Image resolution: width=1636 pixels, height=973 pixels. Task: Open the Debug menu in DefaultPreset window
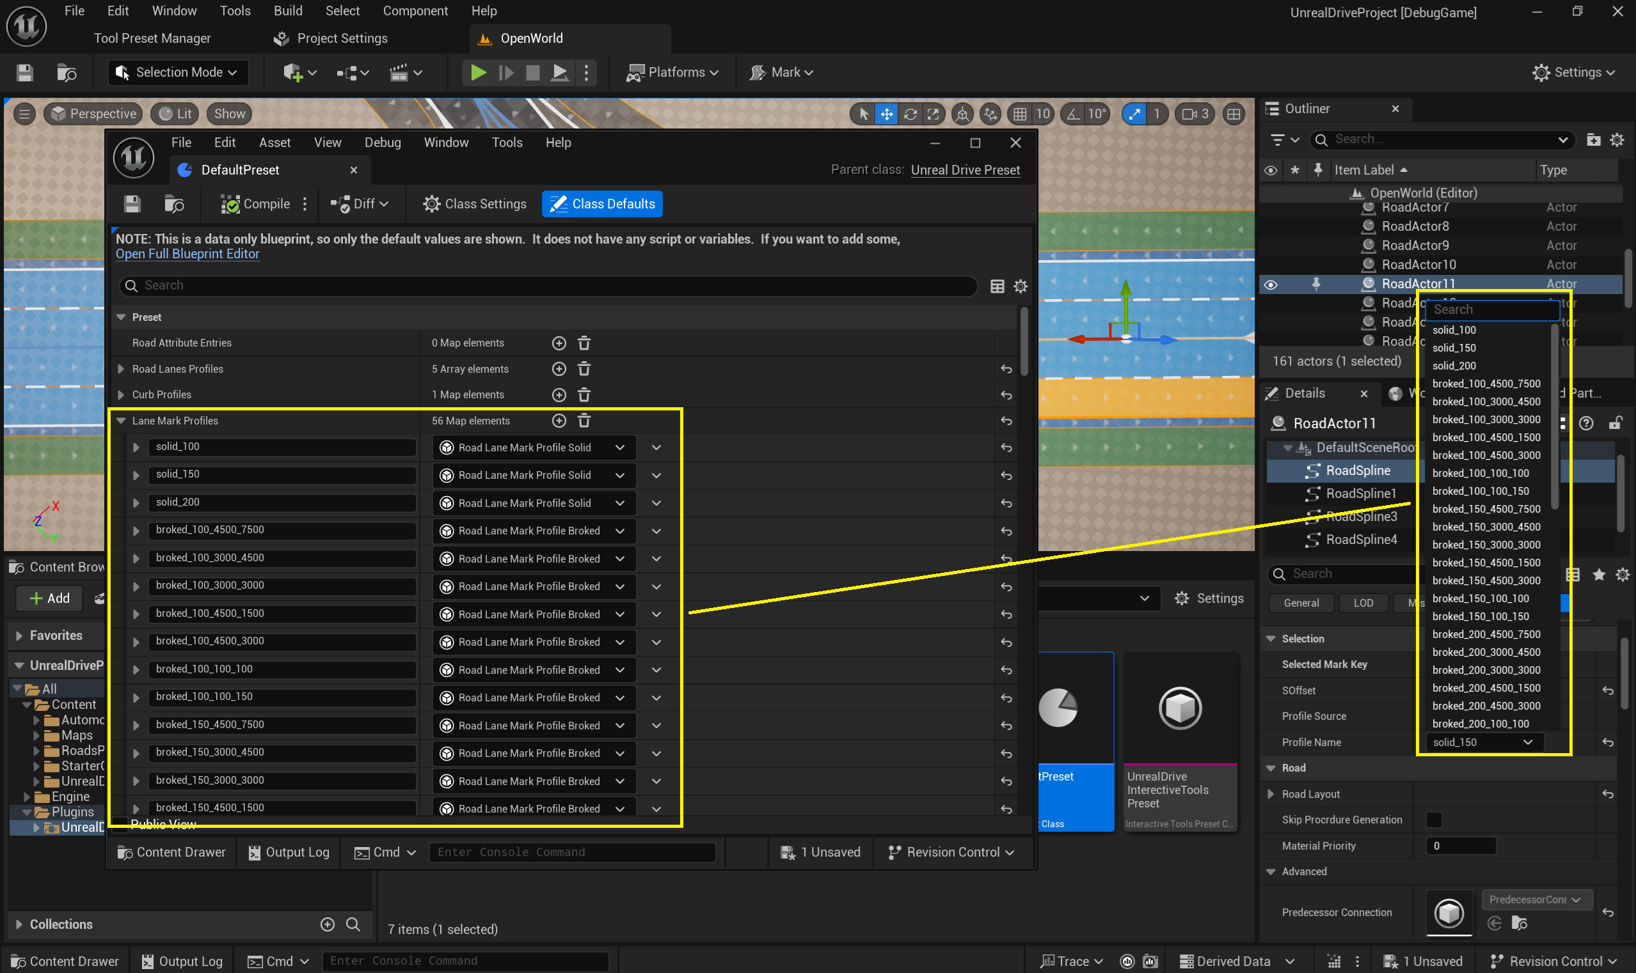(x=383, y=143)
